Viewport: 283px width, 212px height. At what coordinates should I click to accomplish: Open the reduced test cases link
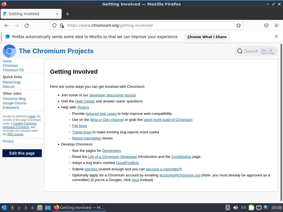coord(101,114)
